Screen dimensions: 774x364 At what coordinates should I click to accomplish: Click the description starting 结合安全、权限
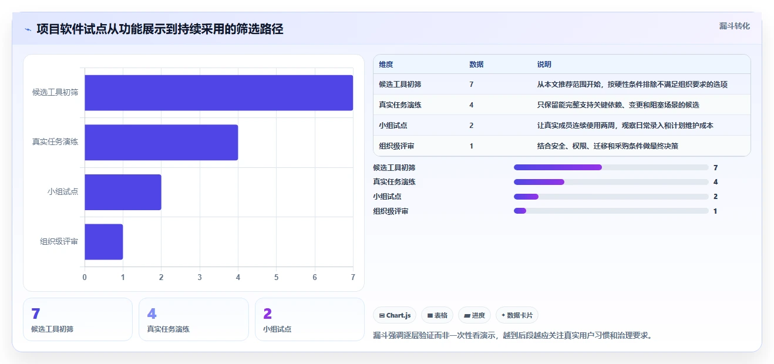tap(607, 146)
